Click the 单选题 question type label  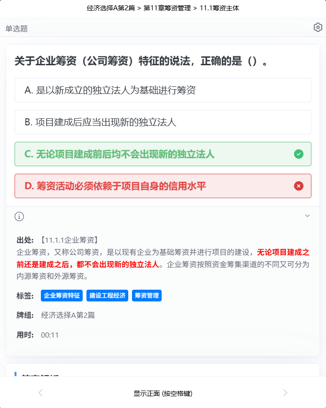click(16, 29)
